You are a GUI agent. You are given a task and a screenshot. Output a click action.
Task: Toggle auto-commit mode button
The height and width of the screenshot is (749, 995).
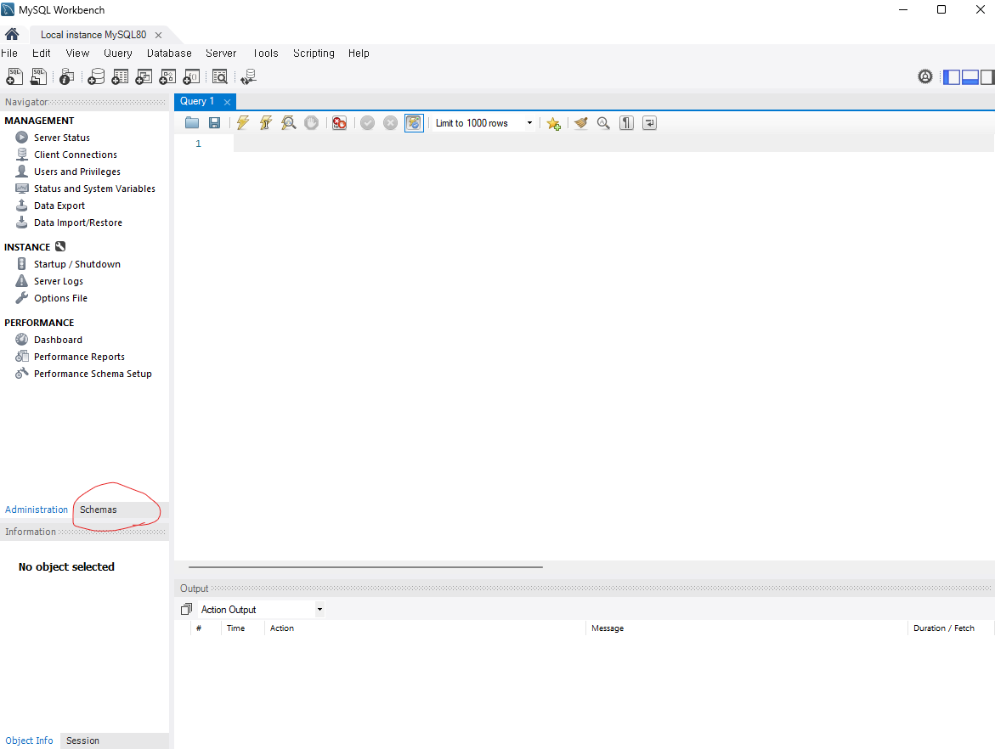pos(414,123)
